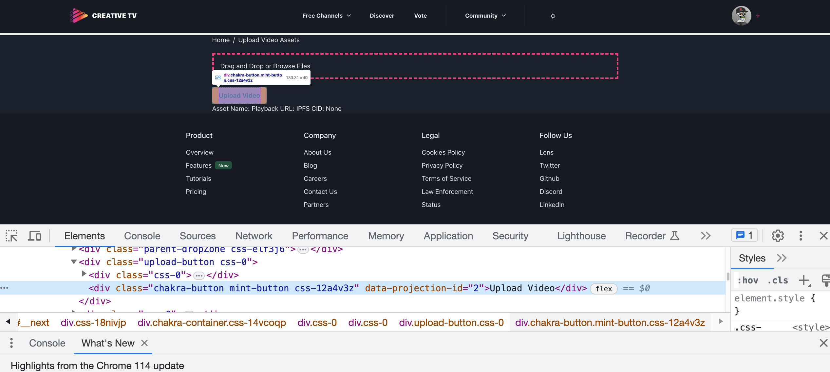This screenshot has height=372, width=830.
Task: Click the Creative TV logo icon
Action: 79,15
